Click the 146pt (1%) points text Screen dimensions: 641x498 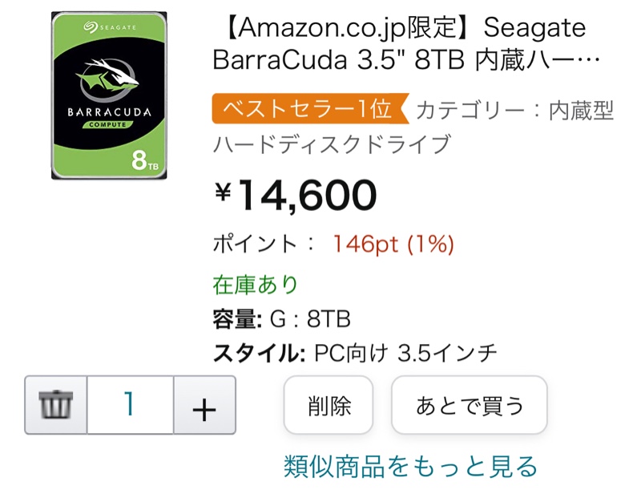[x=393, y=245]
